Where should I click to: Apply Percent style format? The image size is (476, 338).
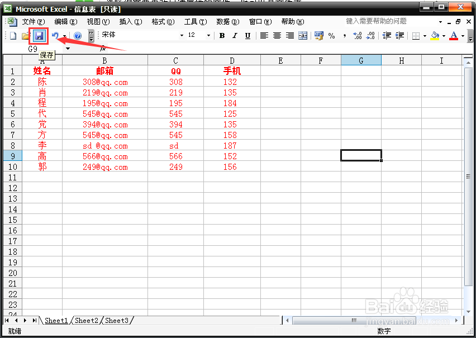coord(331,36)
